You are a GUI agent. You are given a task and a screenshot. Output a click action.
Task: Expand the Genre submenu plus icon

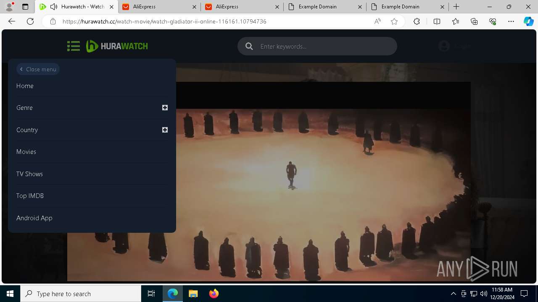[x=165, y=108]
